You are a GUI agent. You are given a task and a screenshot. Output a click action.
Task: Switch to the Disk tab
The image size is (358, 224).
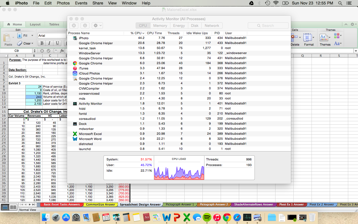click(x=195, y=25)
